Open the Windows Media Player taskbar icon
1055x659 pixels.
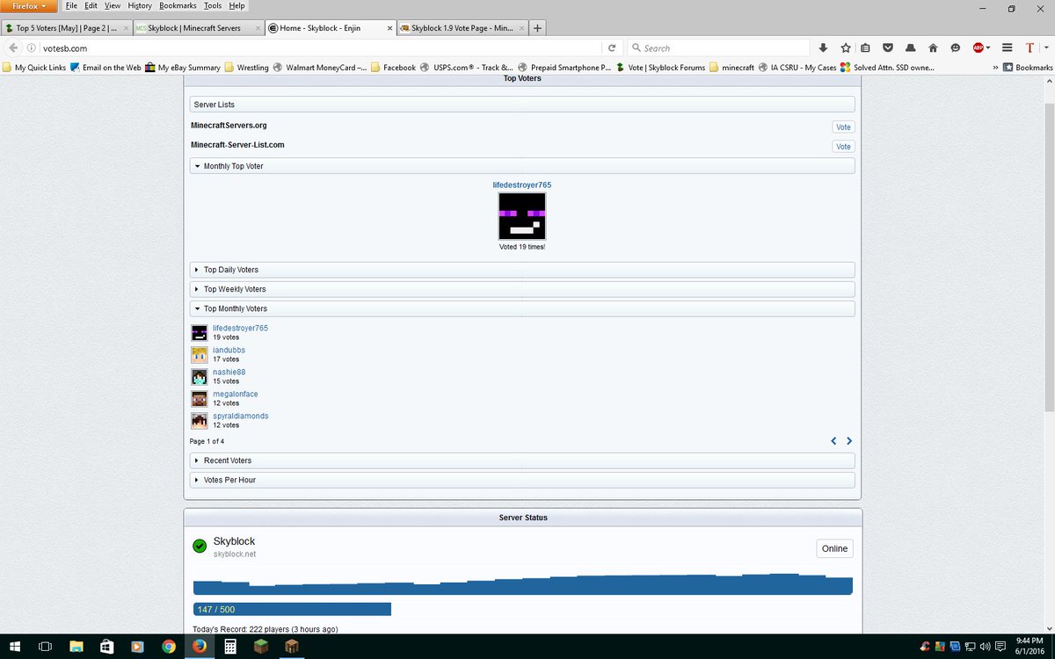pos(138,647)
